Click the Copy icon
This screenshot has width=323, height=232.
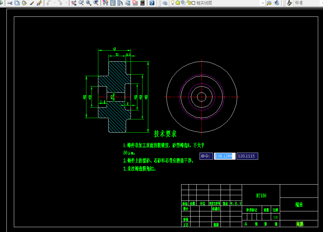17,3
